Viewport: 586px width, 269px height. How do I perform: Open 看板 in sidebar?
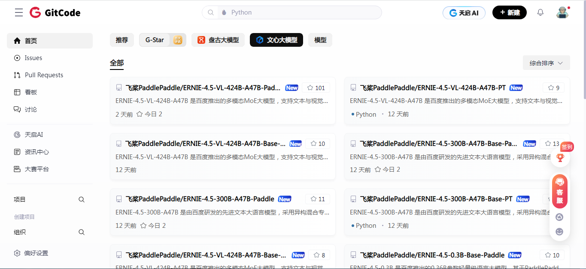(50, 92)
